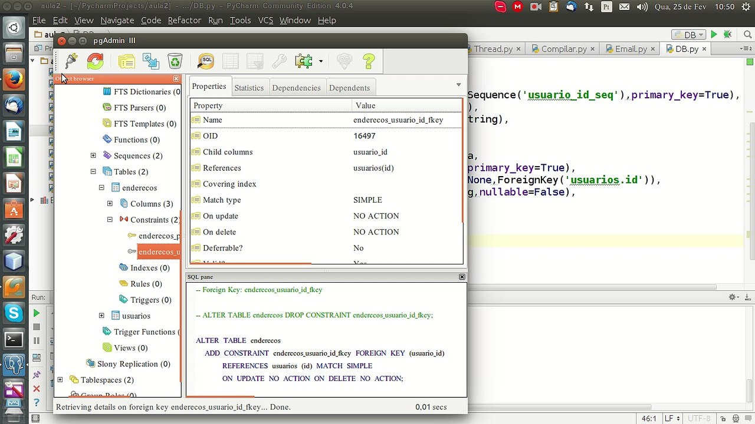The image size is (755, 424).
Task: Open the VCS menu in PyCharm
Action: pos(265,20)
